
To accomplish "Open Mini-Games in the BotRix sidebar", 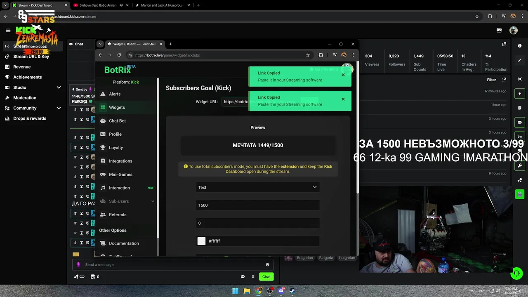I will [x=126, y=174].
